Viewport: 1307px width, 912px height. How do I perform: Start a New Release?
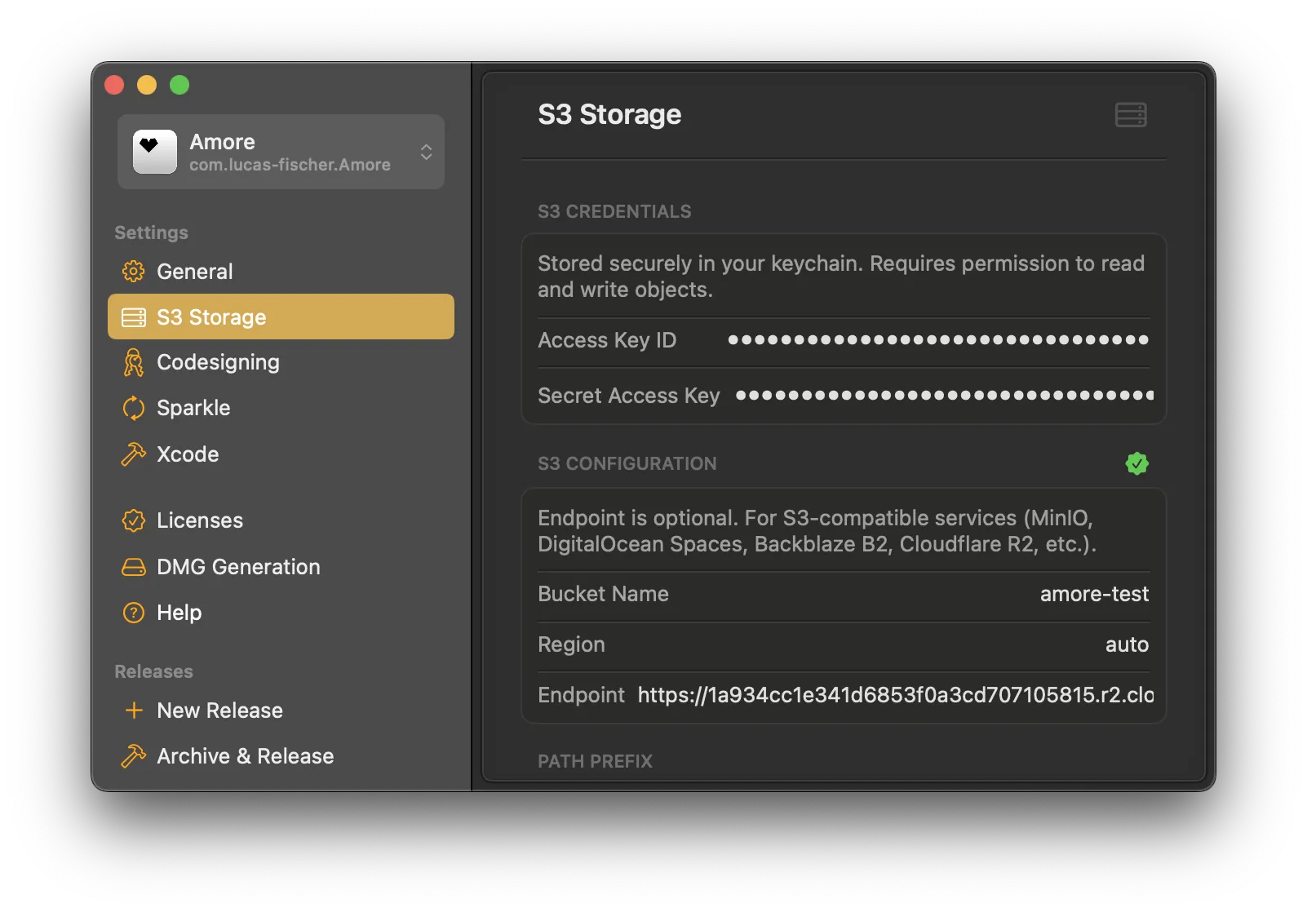[219, 711]
